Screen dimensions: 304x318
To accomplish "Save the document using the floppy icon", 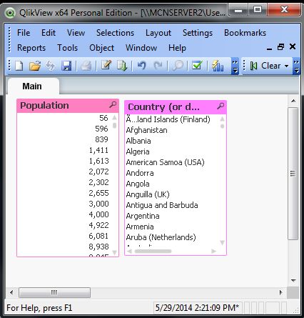I will tap(66, 66).
